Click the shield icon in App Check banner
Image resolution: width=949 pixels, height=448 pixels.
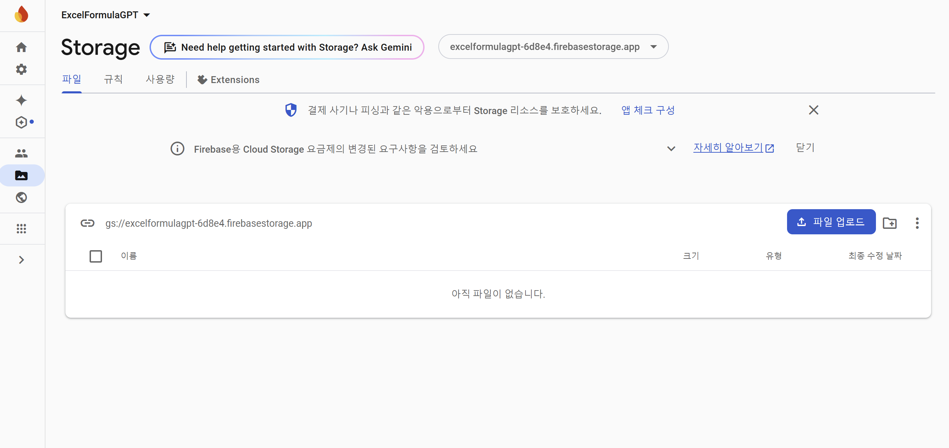pos(291,110)
